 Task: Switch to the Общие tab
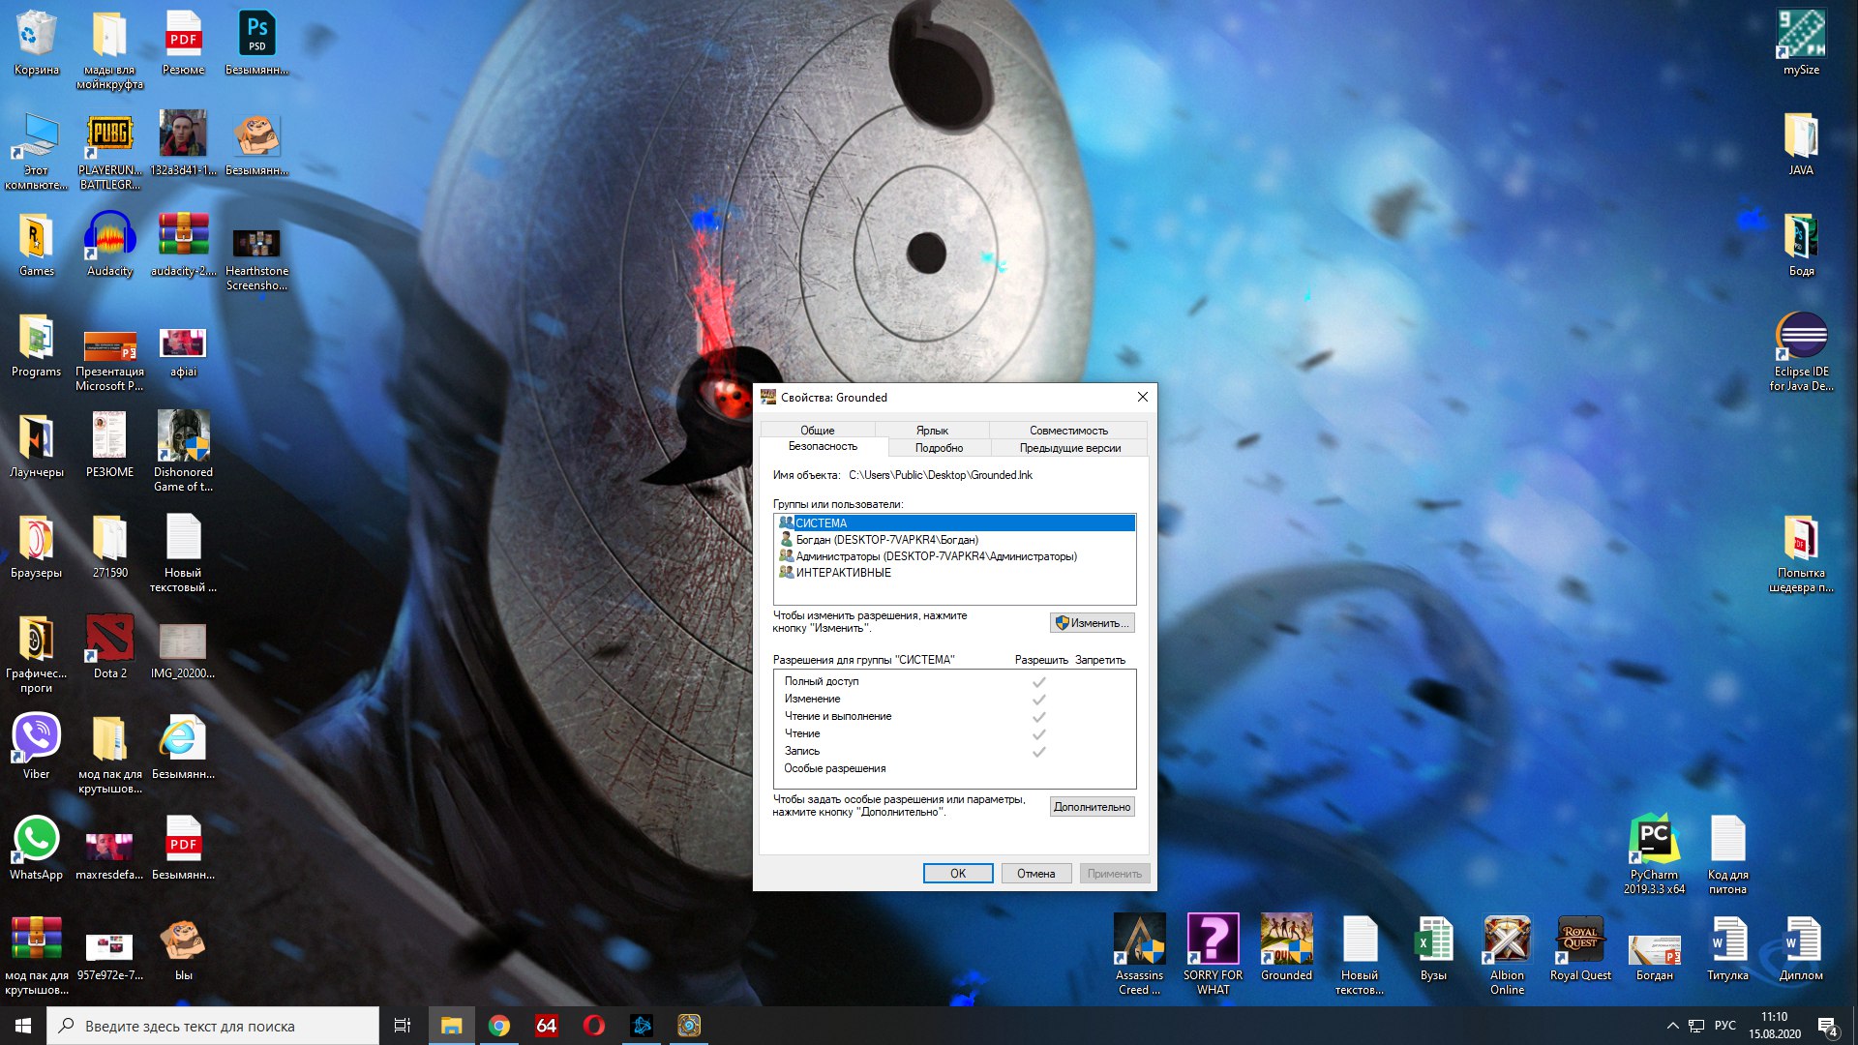818,430
